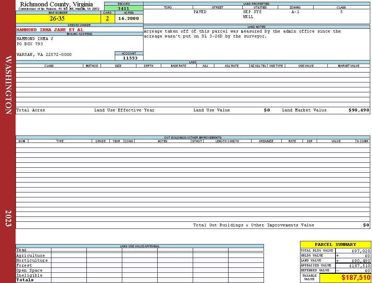Select the METHOD column header
Viewport: 372px width, 283px height.
click(x=92, y=66)
